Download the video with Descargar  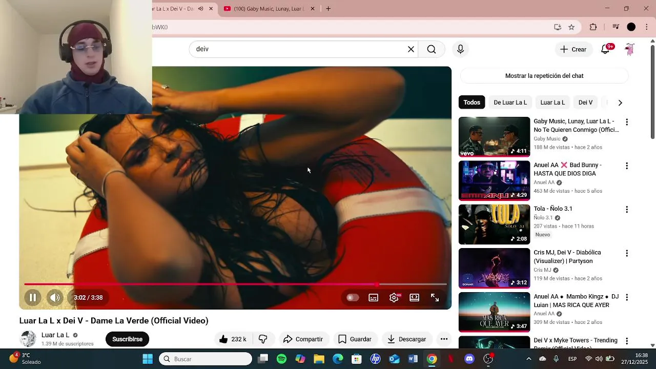click(407, 339)
